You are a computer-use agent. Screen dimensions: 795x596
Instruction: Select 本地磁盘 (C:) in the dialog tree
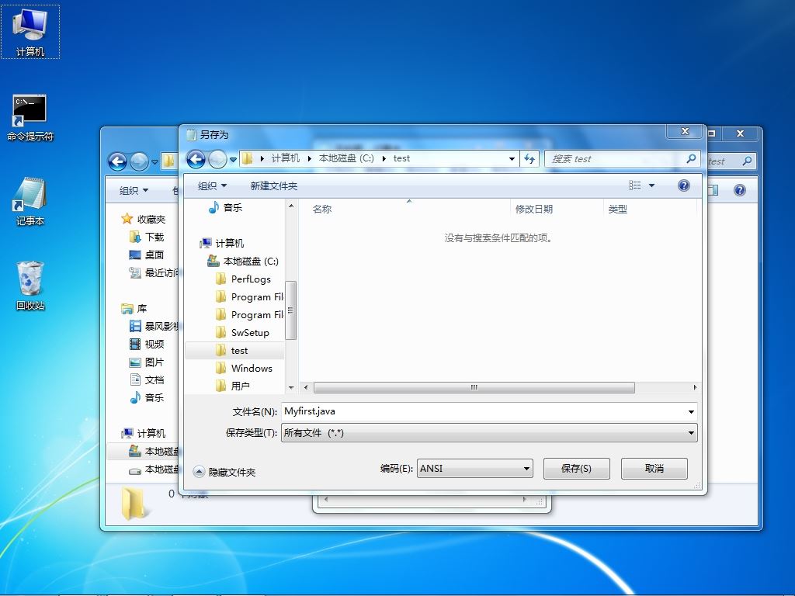pyautogui.click(x=243, y=261)
